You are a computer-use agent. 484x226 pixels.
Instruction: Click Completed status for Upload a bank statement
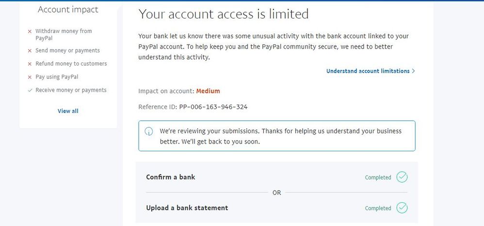378,209
